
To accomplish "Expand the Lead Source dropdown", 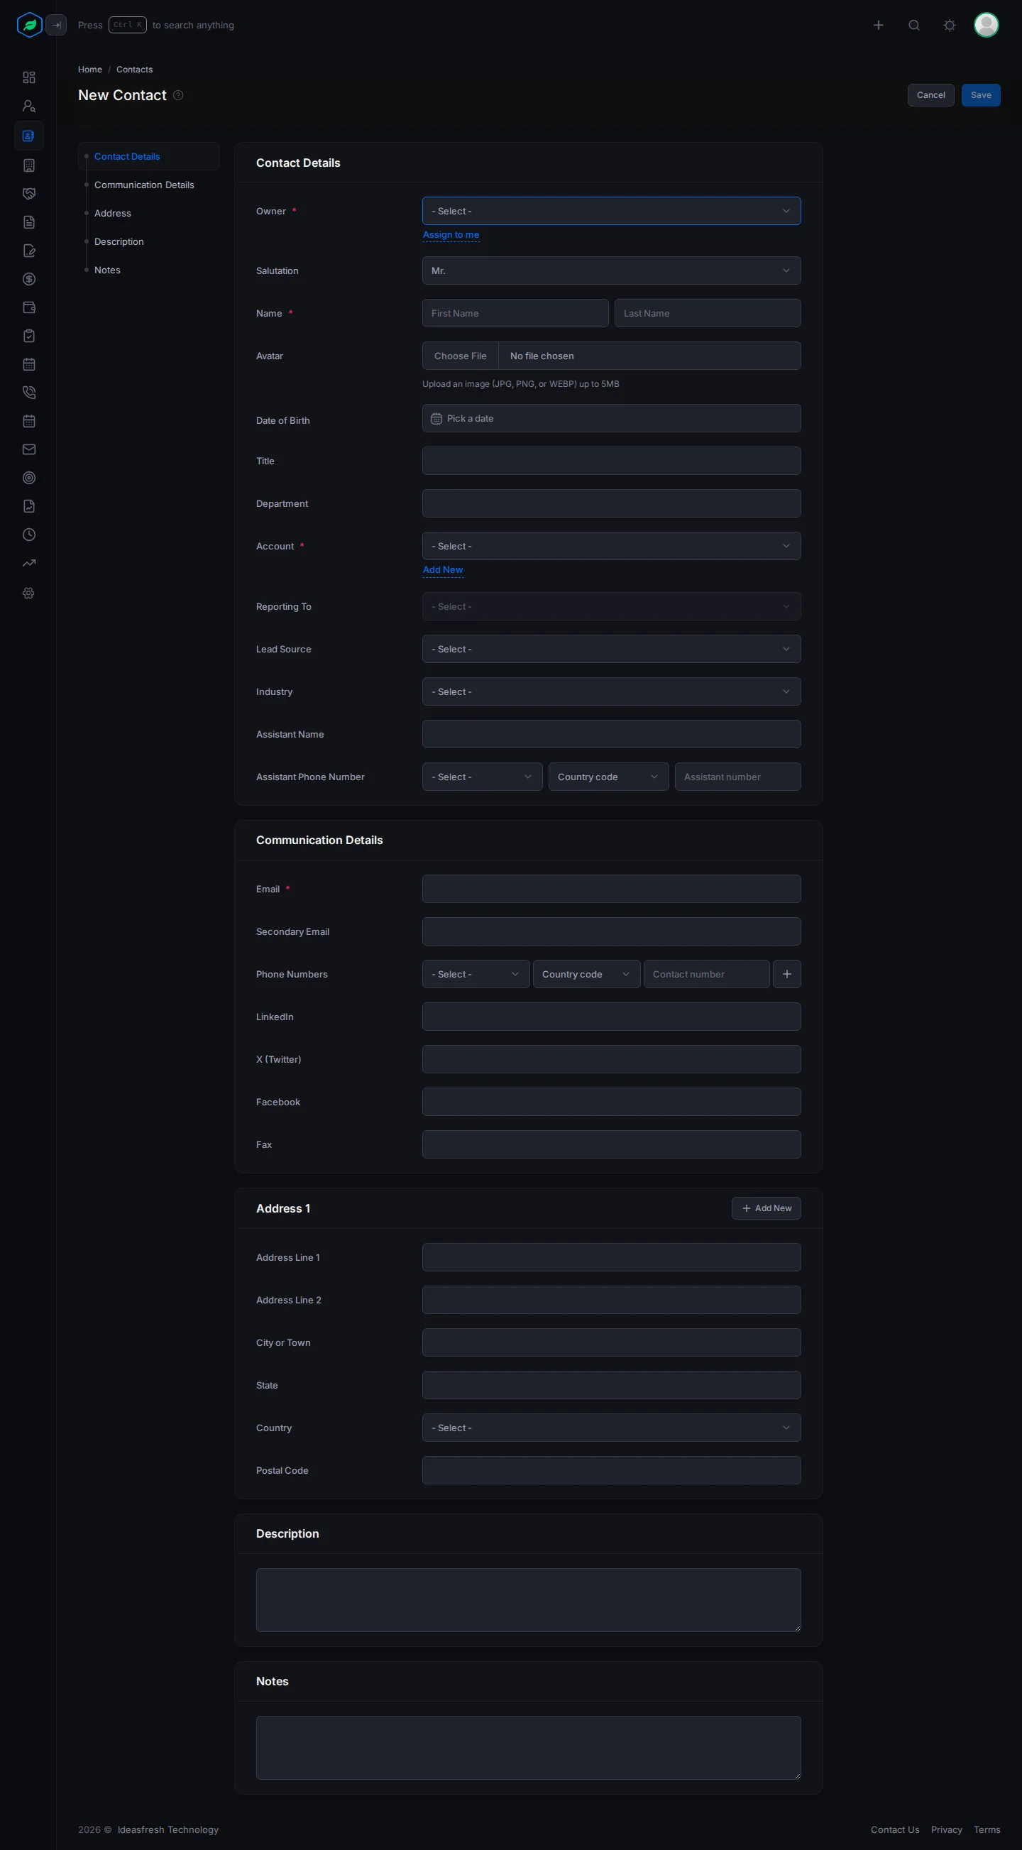I will tap(611, 650).
